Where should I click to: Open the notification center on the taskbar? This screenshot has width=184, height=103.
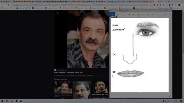coord(181,101)
